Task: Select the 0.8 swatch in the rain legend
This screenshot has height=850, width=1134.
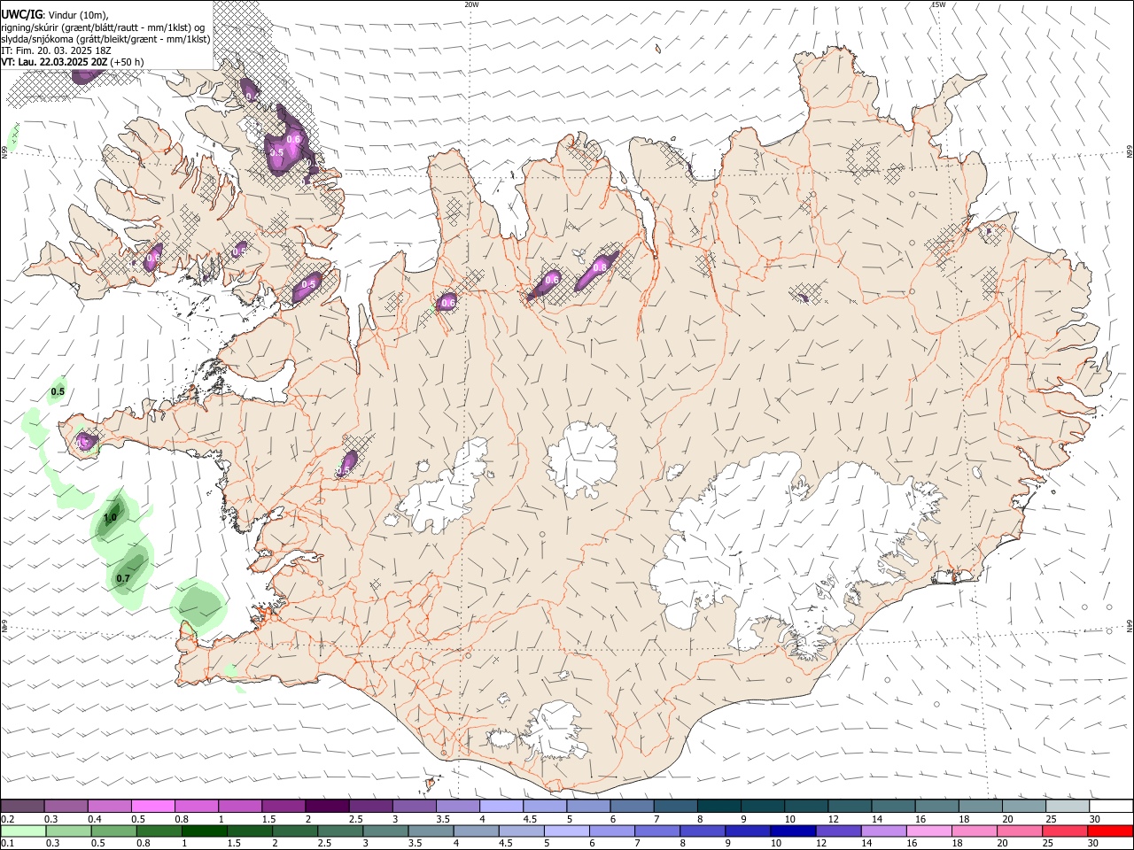Action: tap(159, 831)
